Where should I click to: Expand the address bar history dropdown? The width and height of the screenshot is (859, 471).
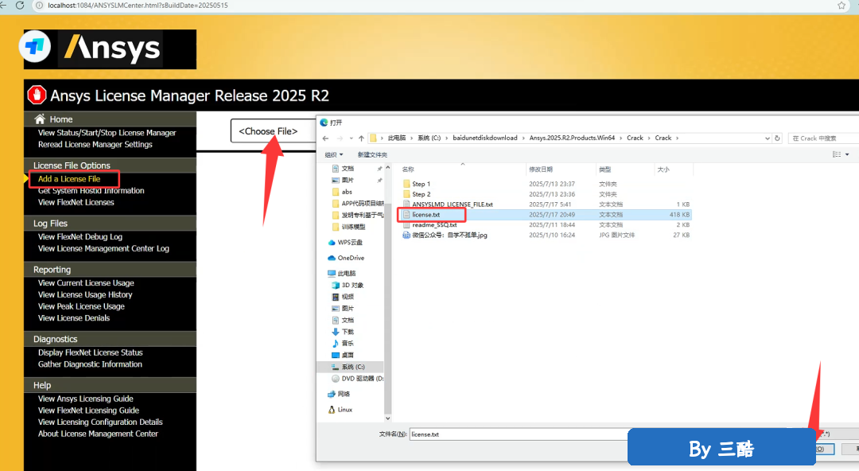pos(767,138)
